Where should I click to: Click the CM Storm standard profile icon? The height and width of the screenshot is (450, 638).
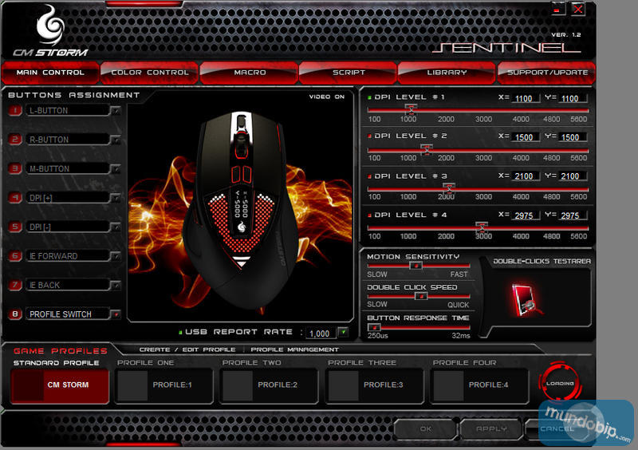28,385
